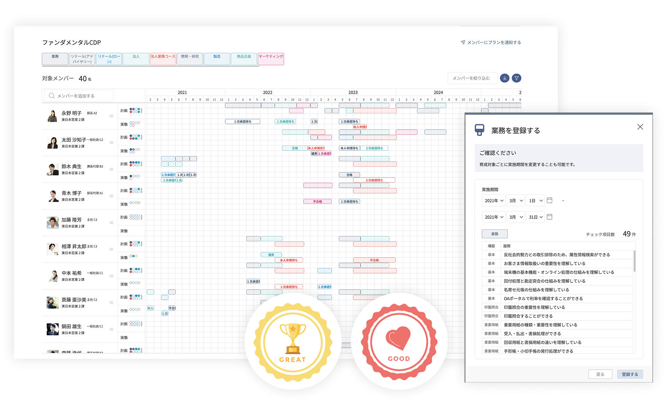The height and width of the screenshot is (404, 667).
Task: Click drag handle for 鈴木 典生 row
Action: pyautogui.click(x=111, y=169)
